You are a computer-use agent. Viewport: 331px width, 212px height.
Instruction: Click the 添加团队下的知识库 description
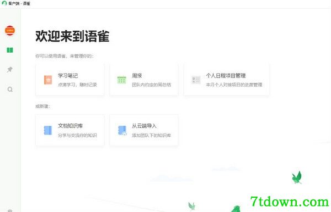151,135
